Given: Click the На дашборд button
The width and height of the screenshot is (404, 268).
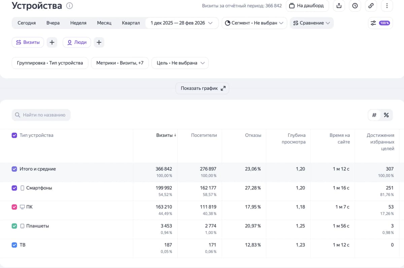Looking at the screenshot, I should point(307,6).
